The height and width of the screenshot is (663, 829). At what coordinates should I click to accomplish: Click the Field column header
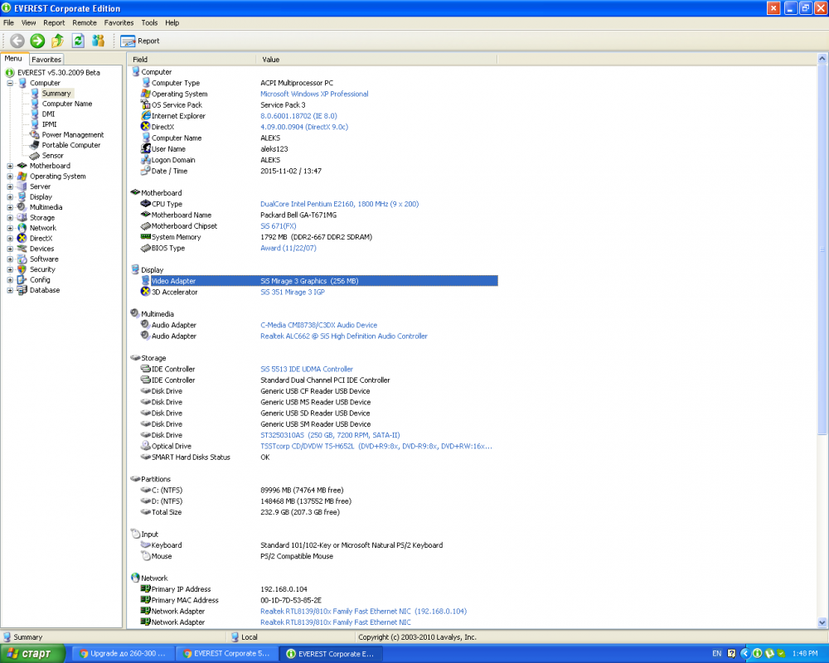tap(192, 59)
